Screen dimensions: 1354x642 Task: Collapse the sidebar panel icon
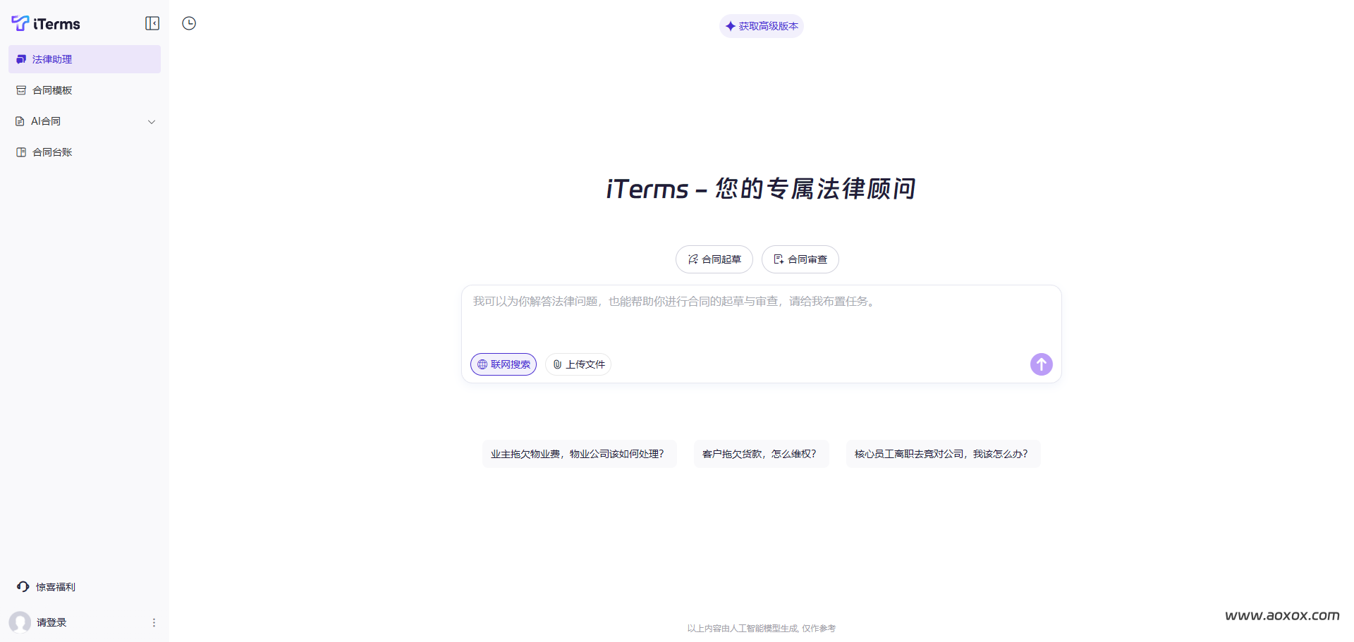click(x=152, y=23)
